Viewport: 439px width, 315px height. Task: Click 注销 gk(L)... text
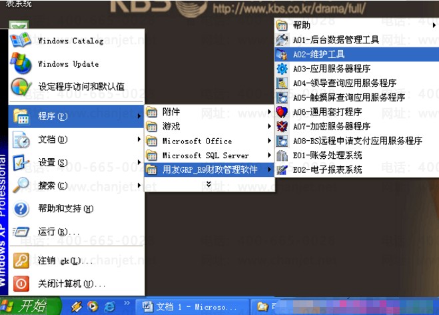click(65, 260)
